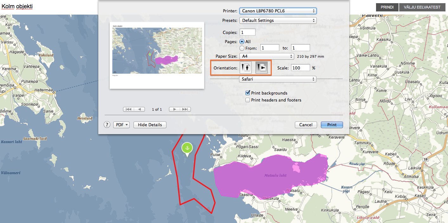Enable Print headers and footers
The height and width of the screenshot is (223, 448).
248,100
